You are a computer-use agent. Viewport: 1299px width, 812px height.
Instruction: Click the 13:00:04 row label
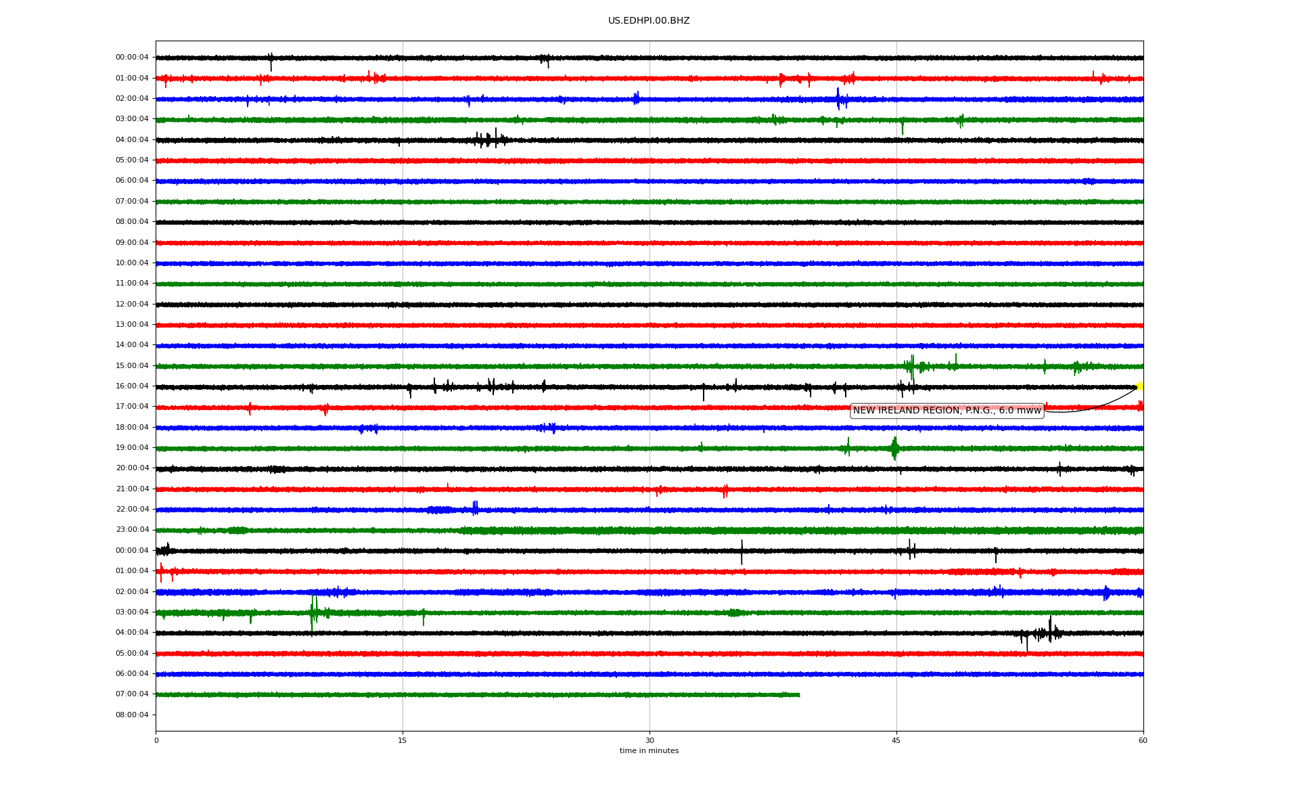pyautogui.click(x=132, y=325)
